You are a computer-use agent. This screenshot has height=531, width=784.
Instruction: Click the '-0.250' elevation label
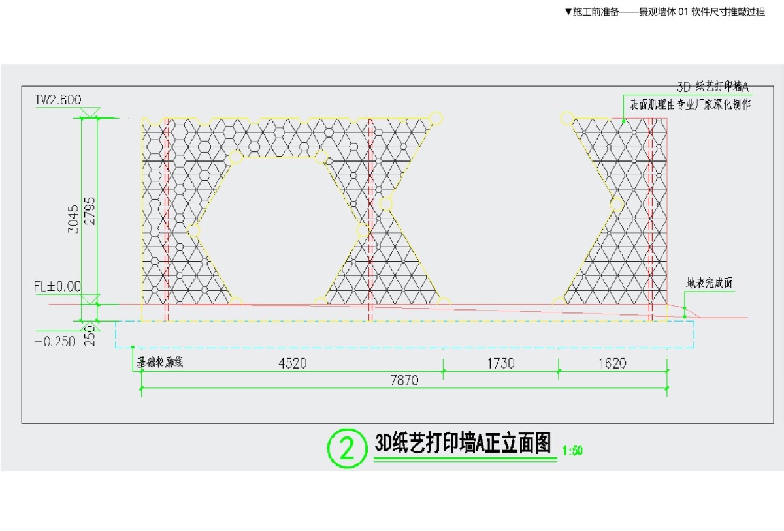55,342
